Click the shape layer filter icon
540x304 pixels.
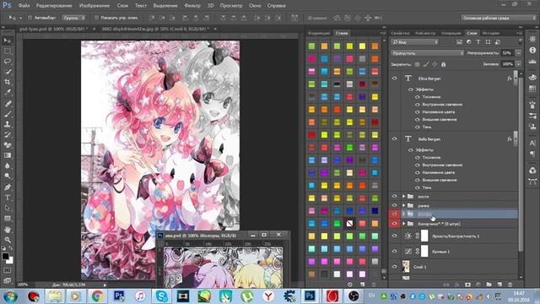(488, 41)
